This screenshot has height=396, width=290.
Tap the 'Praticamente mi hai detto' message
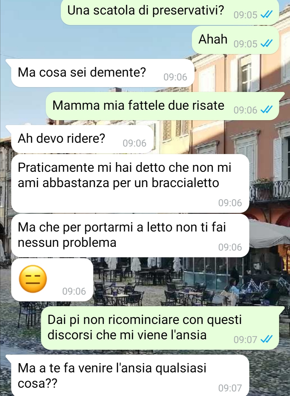(130, 183)
